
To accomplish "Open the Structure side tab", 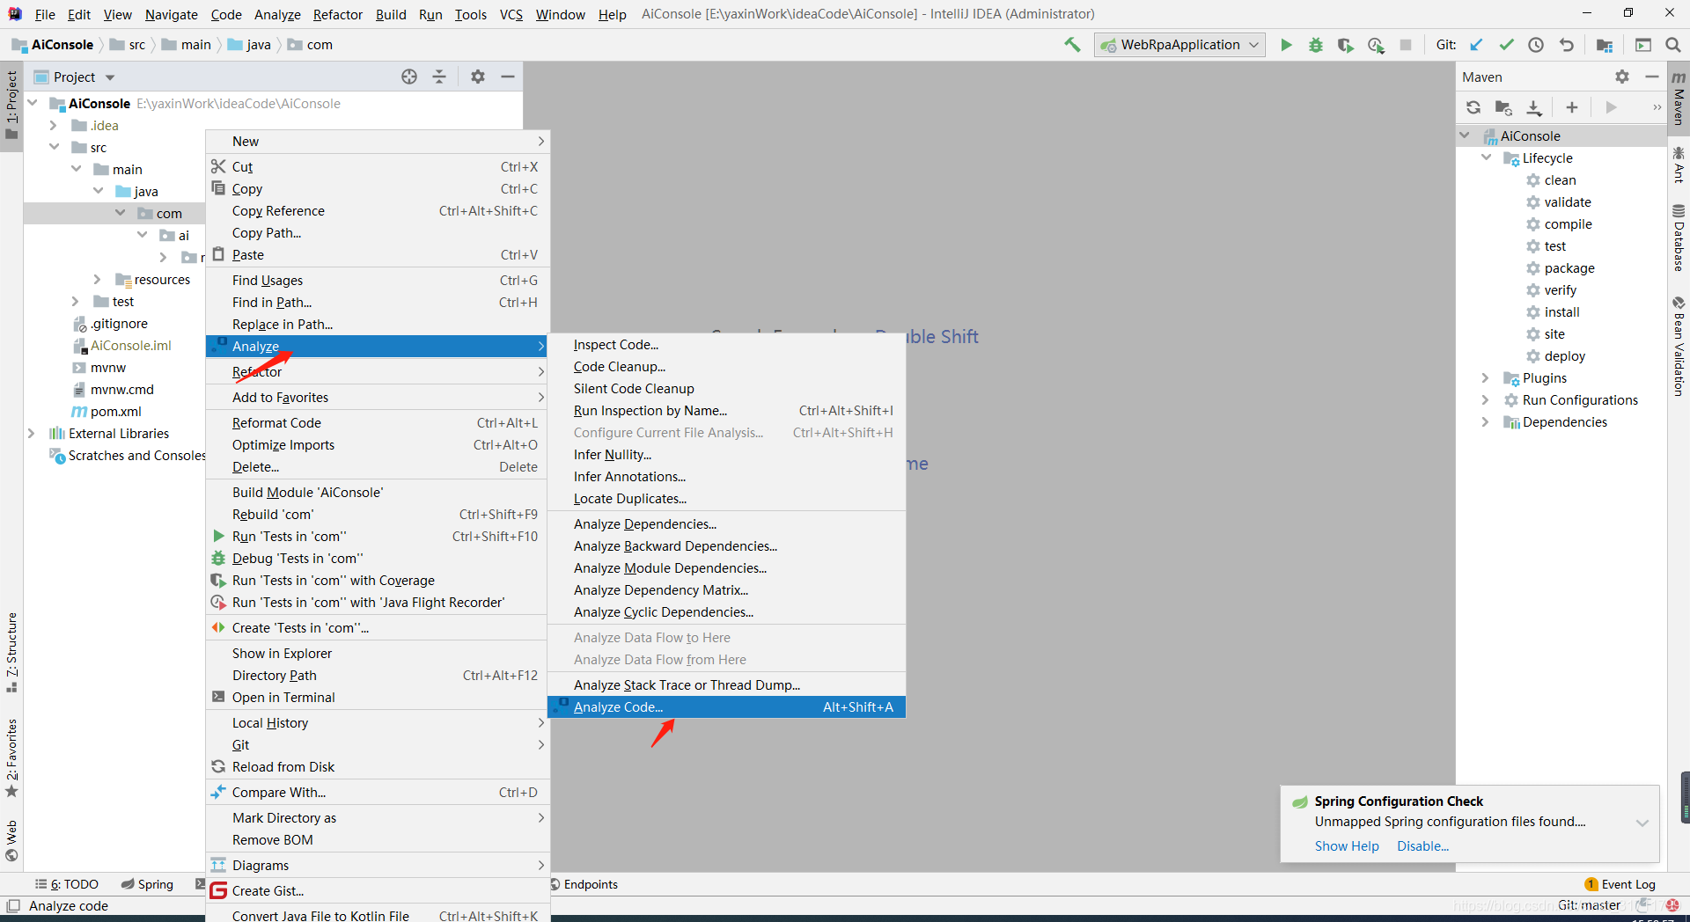I will (x=11, y=652).
